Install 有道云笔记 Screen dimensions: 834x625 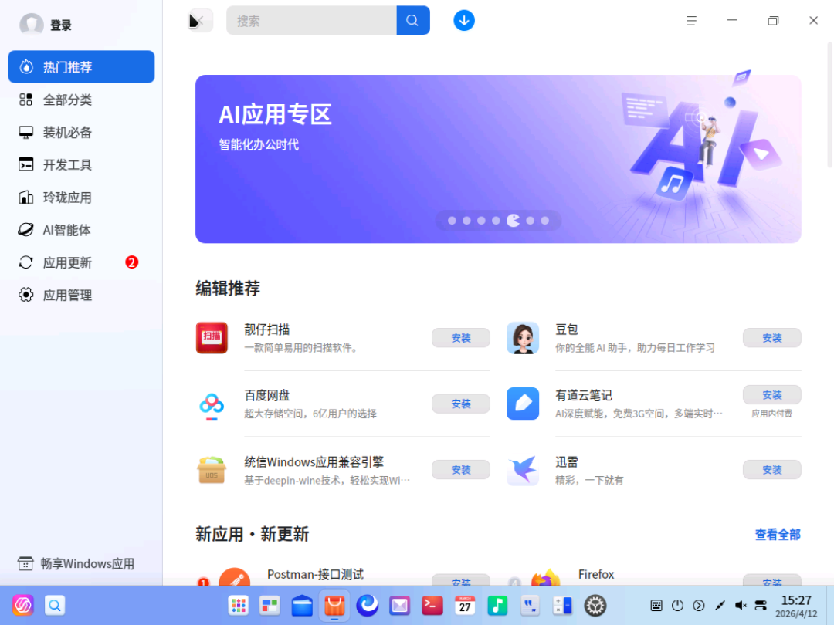point(771,395)
